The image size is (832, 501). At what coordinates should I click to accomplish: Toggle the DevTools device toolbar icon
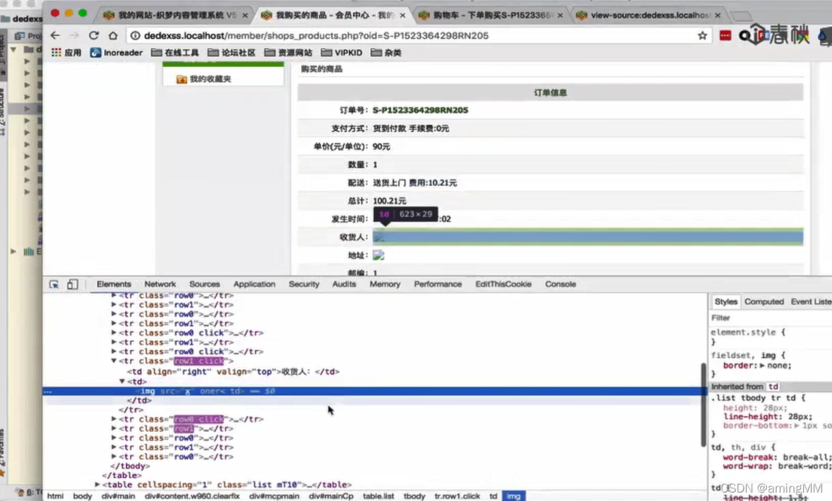[72, 284]
